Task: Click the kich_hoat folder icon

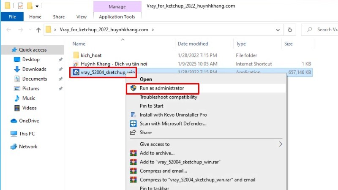Action: pos(76,55)
